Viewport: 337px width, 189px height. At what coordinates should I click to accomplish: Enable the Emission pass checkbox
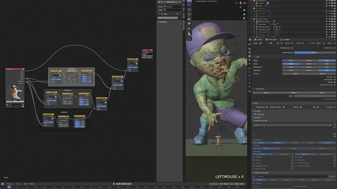point(335,77)
